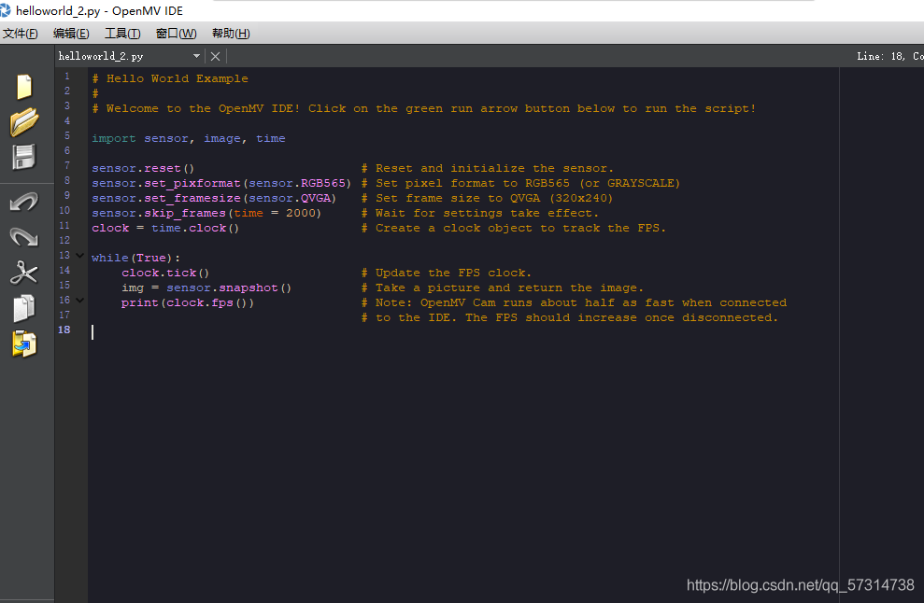Click 'clock.tick()' on line 14
Screen dimensions: 924x603
pyautogui.click(x=165, y=273)
